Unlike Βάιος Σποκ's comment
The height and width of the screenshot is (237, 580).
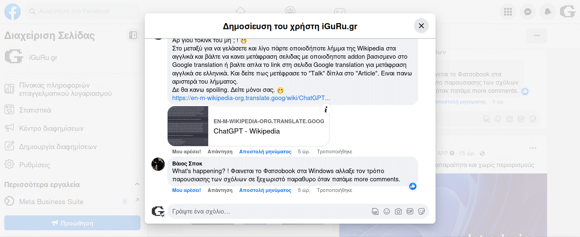(x=187, y=190)
